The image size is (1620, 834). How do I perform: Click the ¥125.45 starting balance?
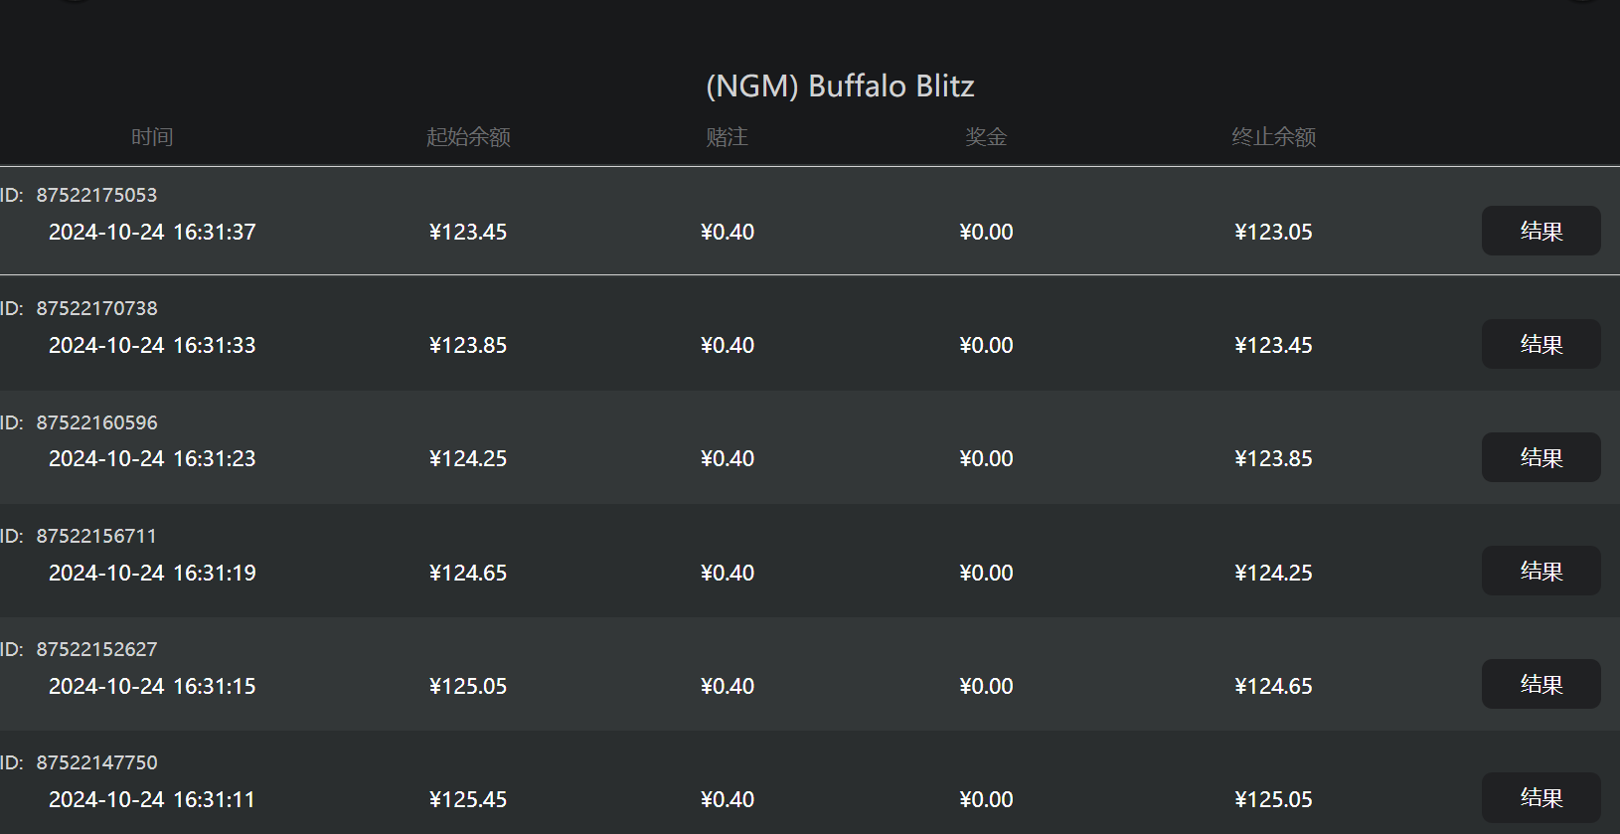[468, 799]
